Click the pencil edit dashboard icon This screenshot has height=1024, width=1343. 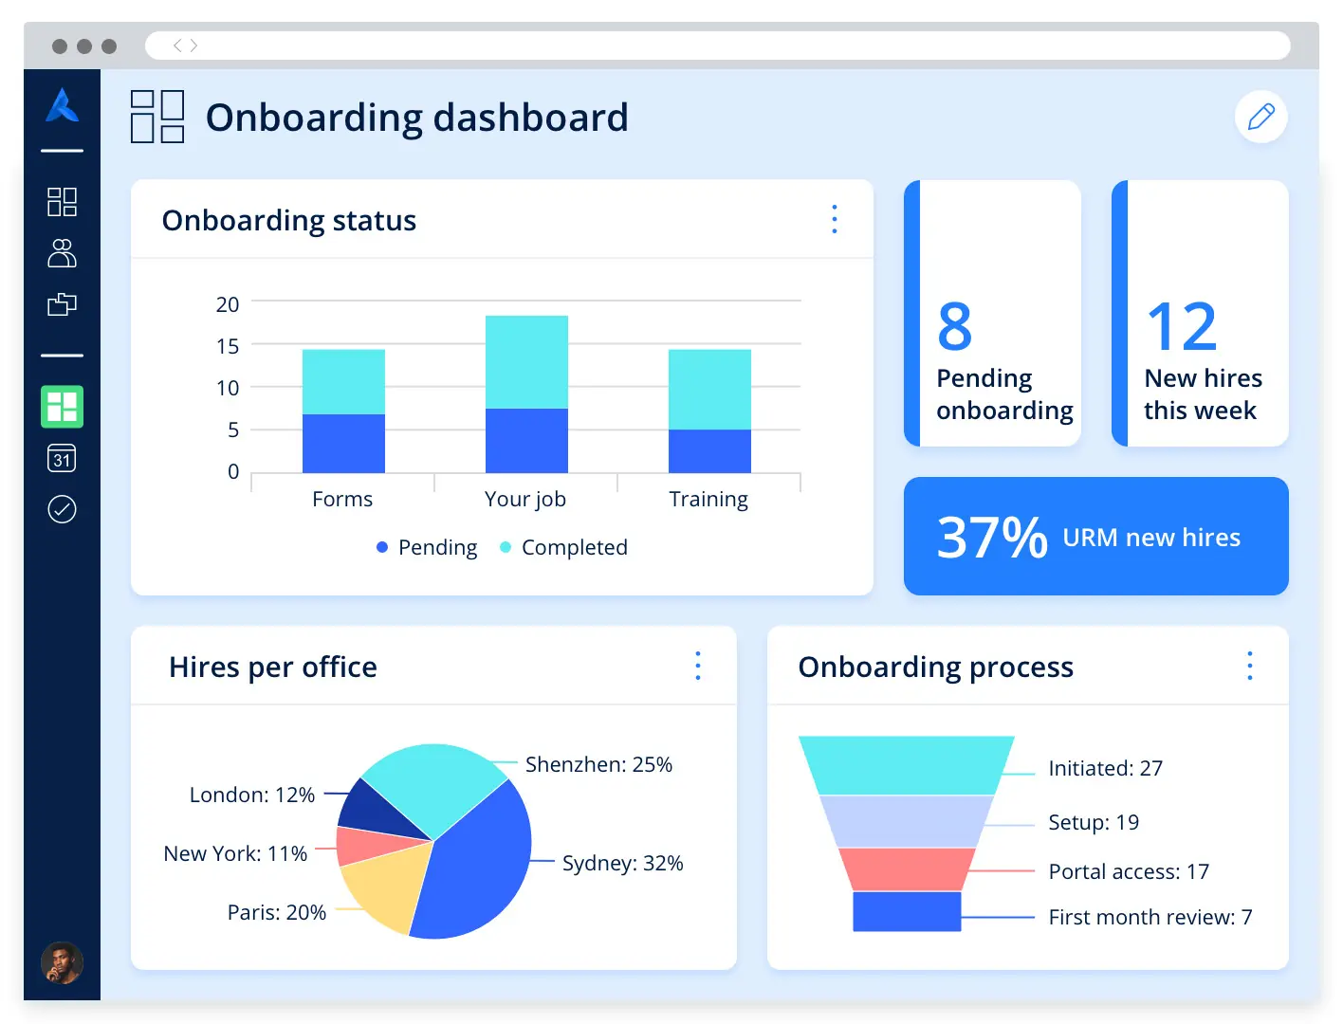(x=1260, y=117)
